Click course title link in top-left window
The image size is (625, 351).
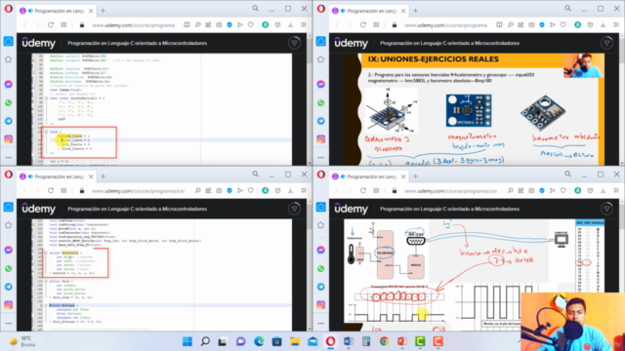click(x=137, y=43)
